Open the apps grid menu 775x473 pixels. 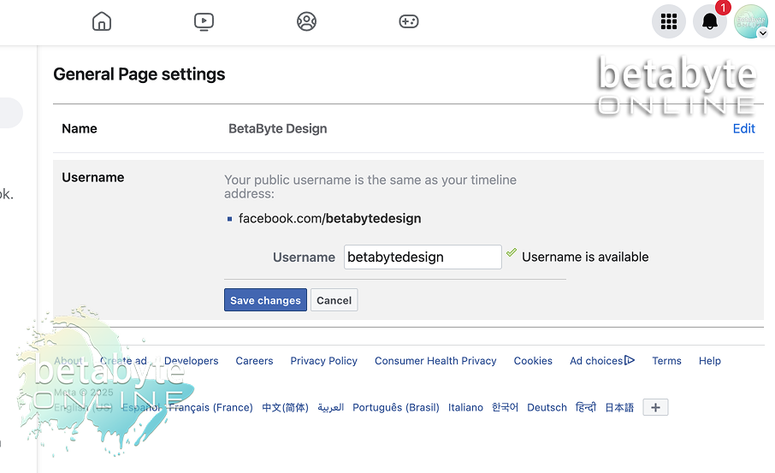tap(669, 21)
